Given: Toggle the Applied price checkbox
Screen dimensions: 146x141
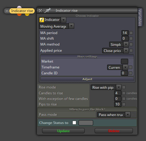Looking at the screenshot, I should click(131, 51).
